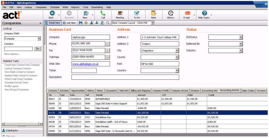Open the Referred By dropdown
This screenshot has width=269, height=138.
(x=241, y=44)
